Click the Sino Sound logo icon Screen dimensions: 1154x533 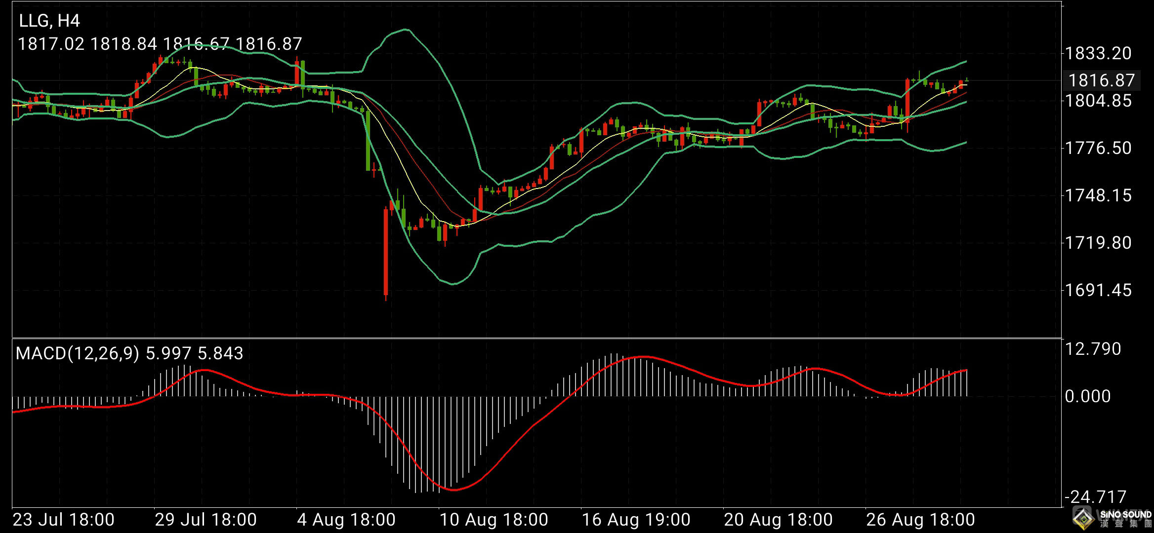point(1083,519)
